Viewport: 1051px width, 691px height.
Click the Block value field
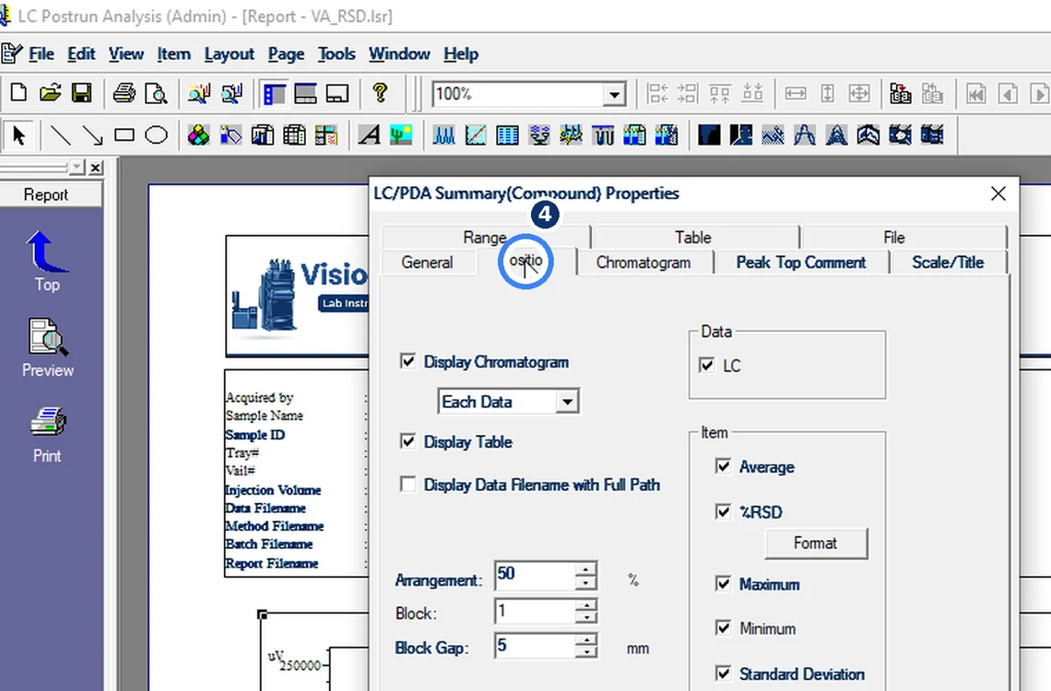[x=535, y=611]
